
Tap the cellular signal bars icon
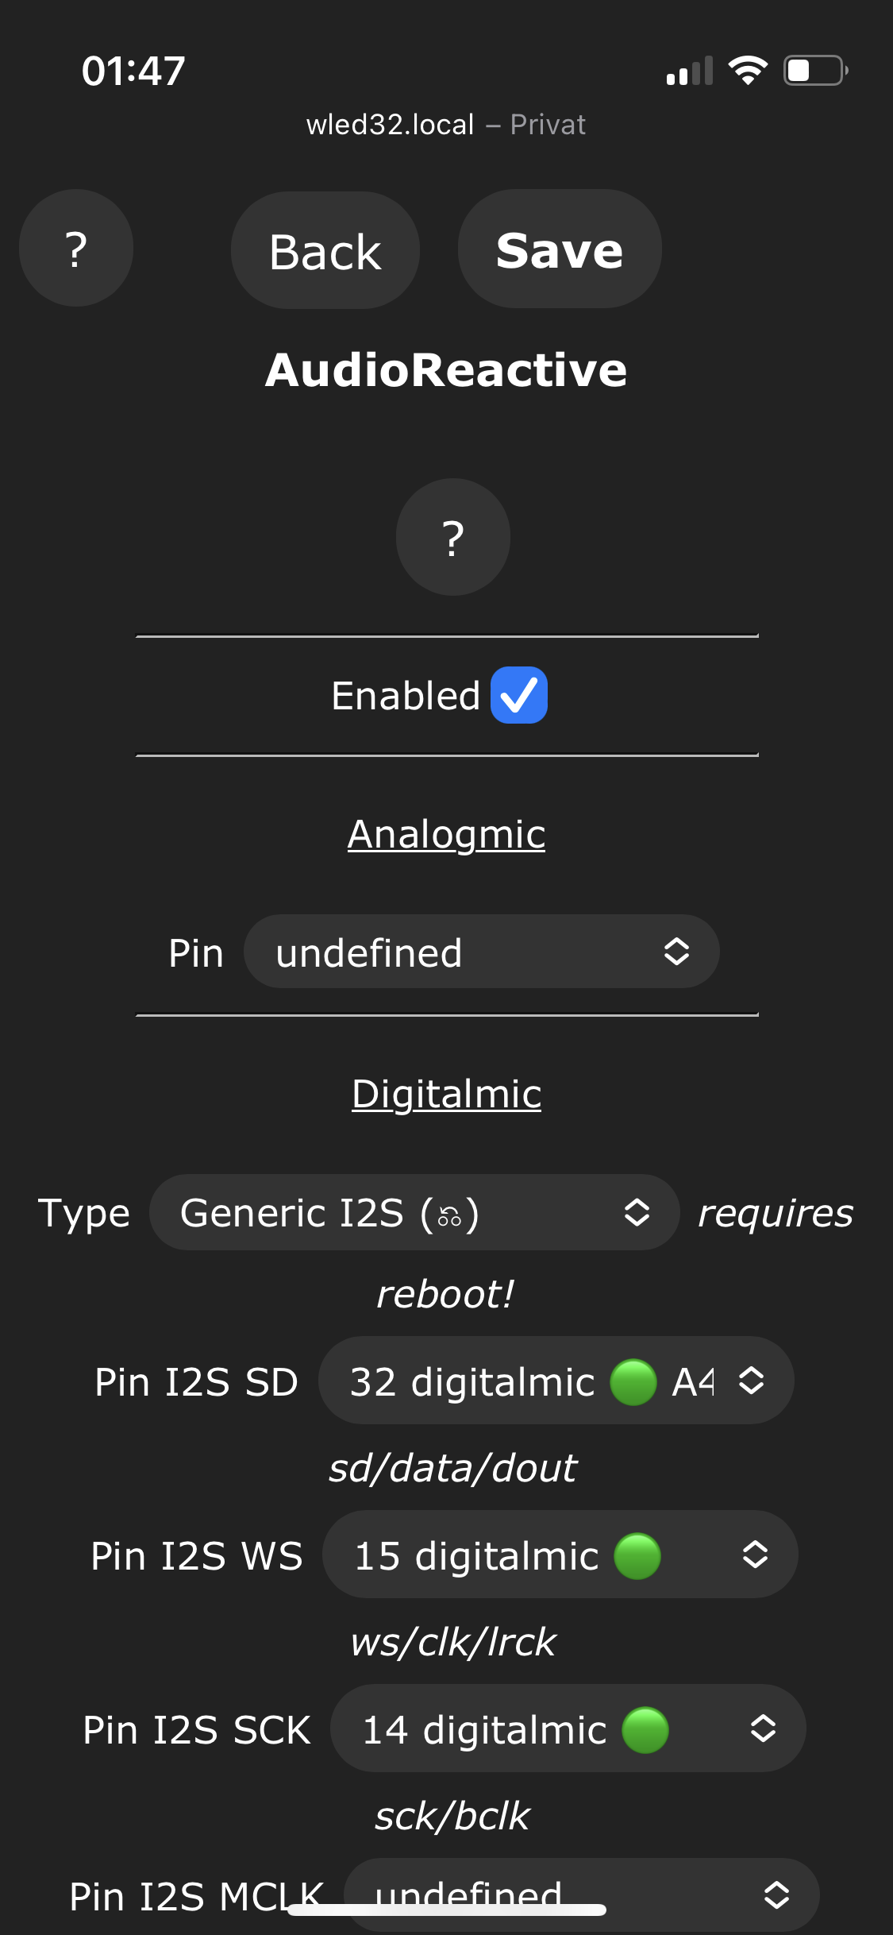(689, 71)
